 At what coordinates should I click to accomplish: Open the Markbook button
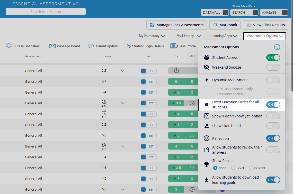click(225, 25)
